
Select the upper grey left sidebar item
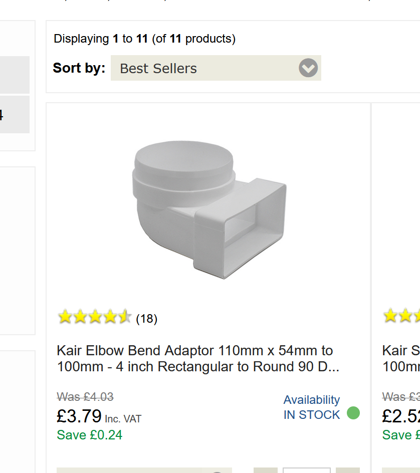pos(14,75)
